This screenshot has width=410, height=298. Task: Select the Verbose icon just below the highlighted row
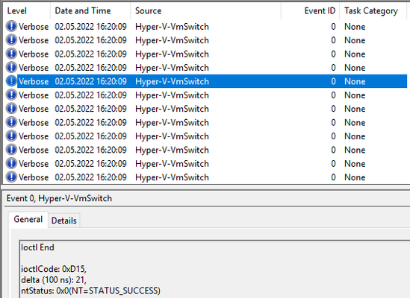point(11,95)
